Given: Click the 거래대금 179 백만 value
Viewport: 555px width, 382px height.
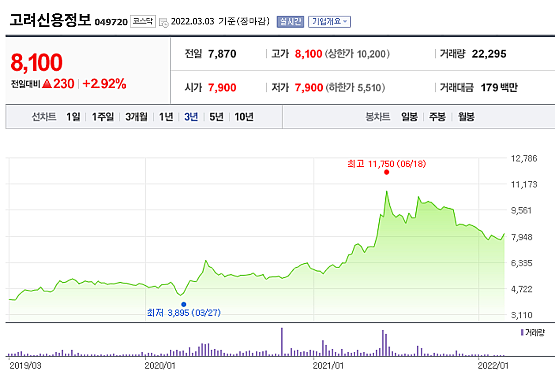Looking at the screenshot, I should (x=499, y=88).
